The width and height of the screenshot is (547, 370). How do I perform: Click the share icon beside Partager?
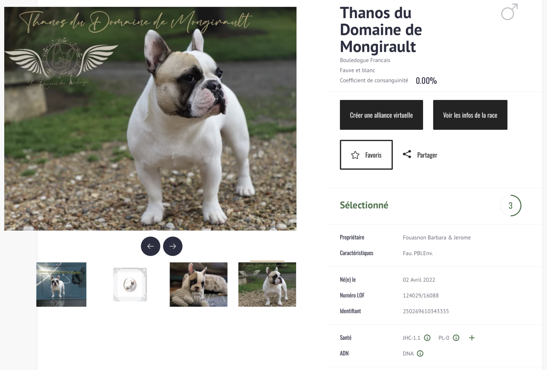coord(407,154)
